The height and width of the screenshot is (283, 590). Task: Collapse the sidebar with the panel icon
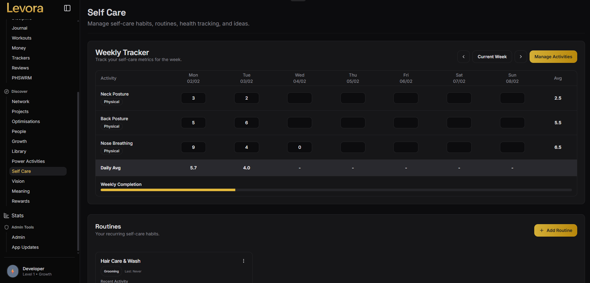point(67,8)
